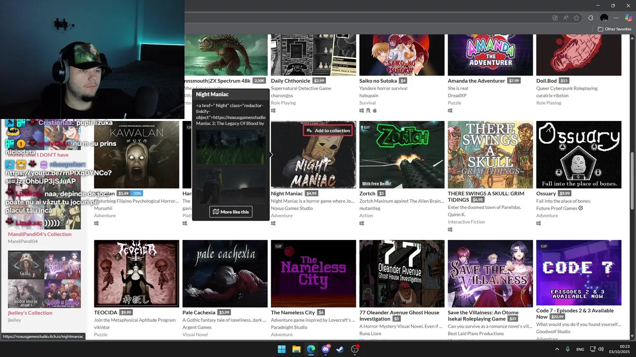This screenshot has height=357, width=636.
Task: Open the habupain author link
Action: (369, 96)
